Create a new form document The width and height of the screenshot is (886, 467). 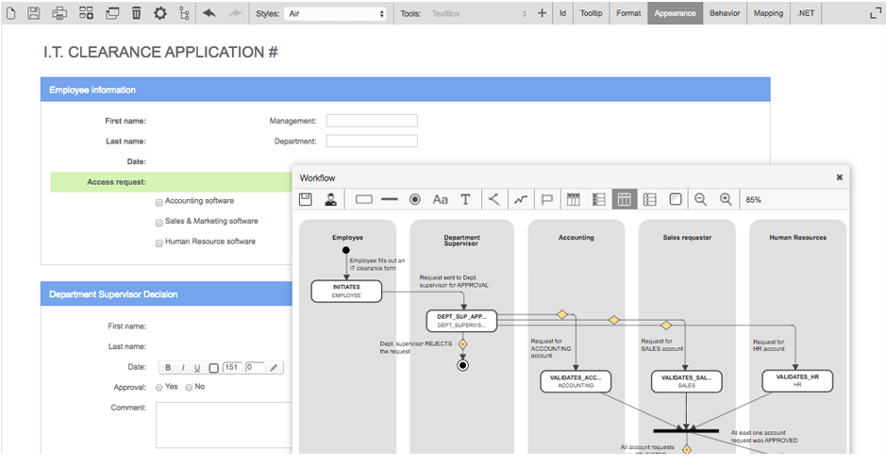click(x=10, y=13)
